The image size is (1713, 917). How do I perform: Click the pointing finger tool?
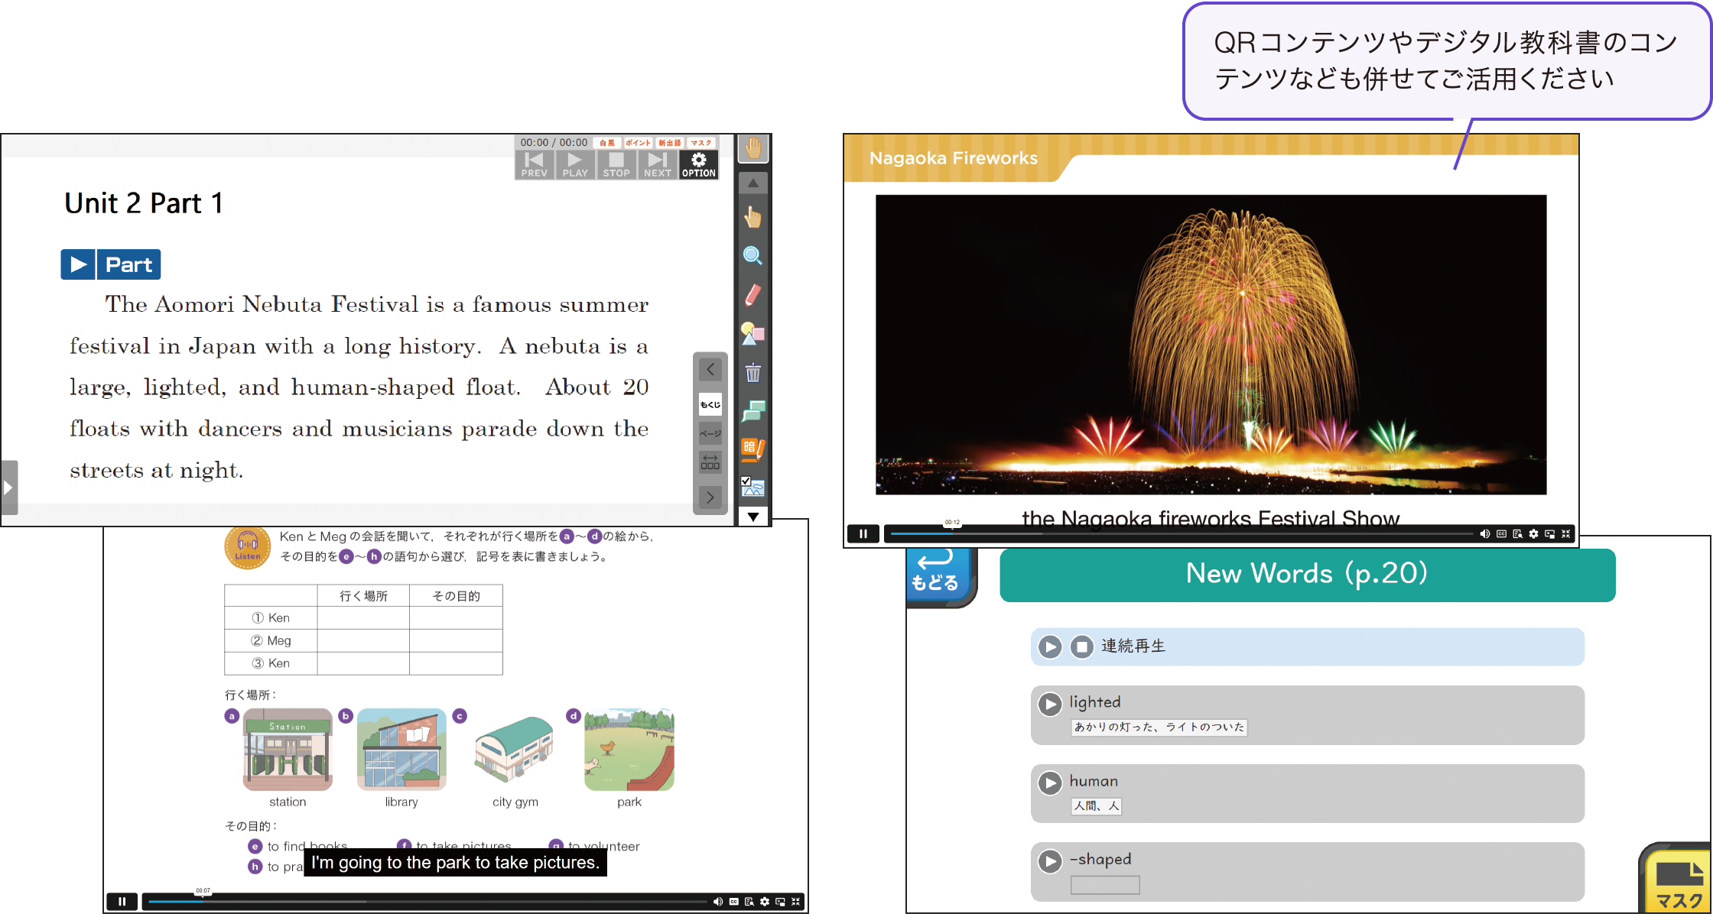[752, 218]
